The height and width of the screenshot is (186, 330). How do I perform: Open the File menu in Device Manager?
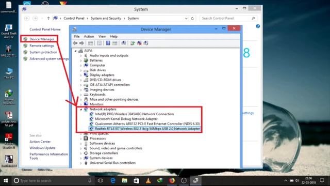(x=77, y=37)
